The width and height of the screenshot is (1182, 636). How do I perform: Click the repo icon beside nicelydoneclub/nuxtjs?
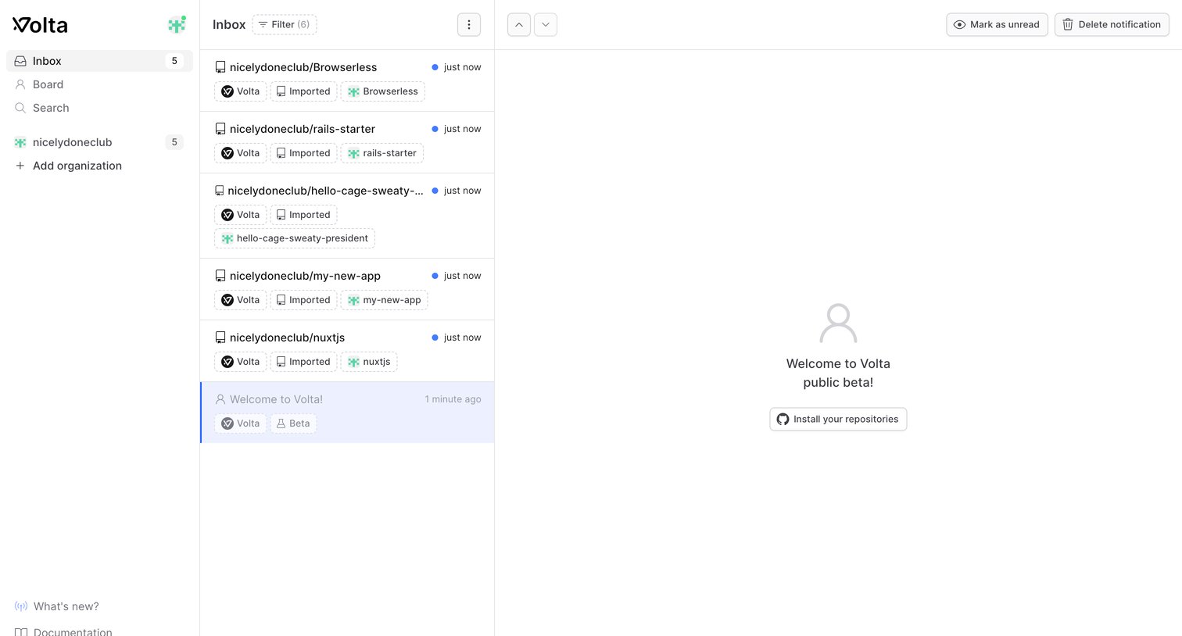220,338
